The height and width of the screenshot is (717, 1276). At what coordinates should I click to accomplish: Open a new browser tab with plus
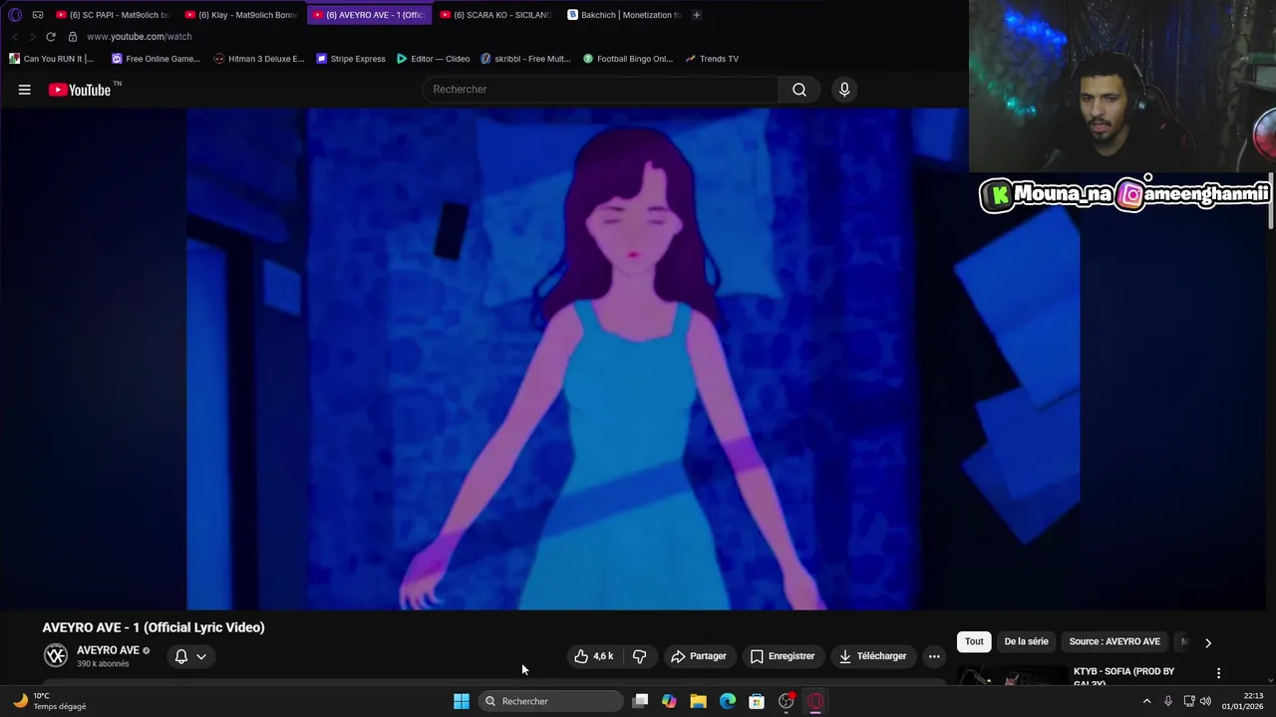pos(696,15)
